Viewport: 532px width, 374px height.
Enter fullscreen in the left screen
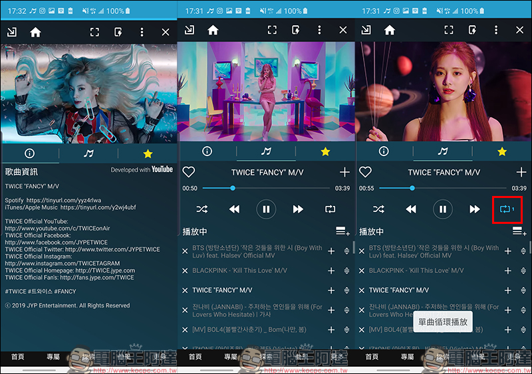(x=94, y=32)
